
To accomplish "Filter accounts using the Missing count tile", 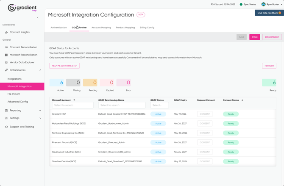I will coord(73,83).
